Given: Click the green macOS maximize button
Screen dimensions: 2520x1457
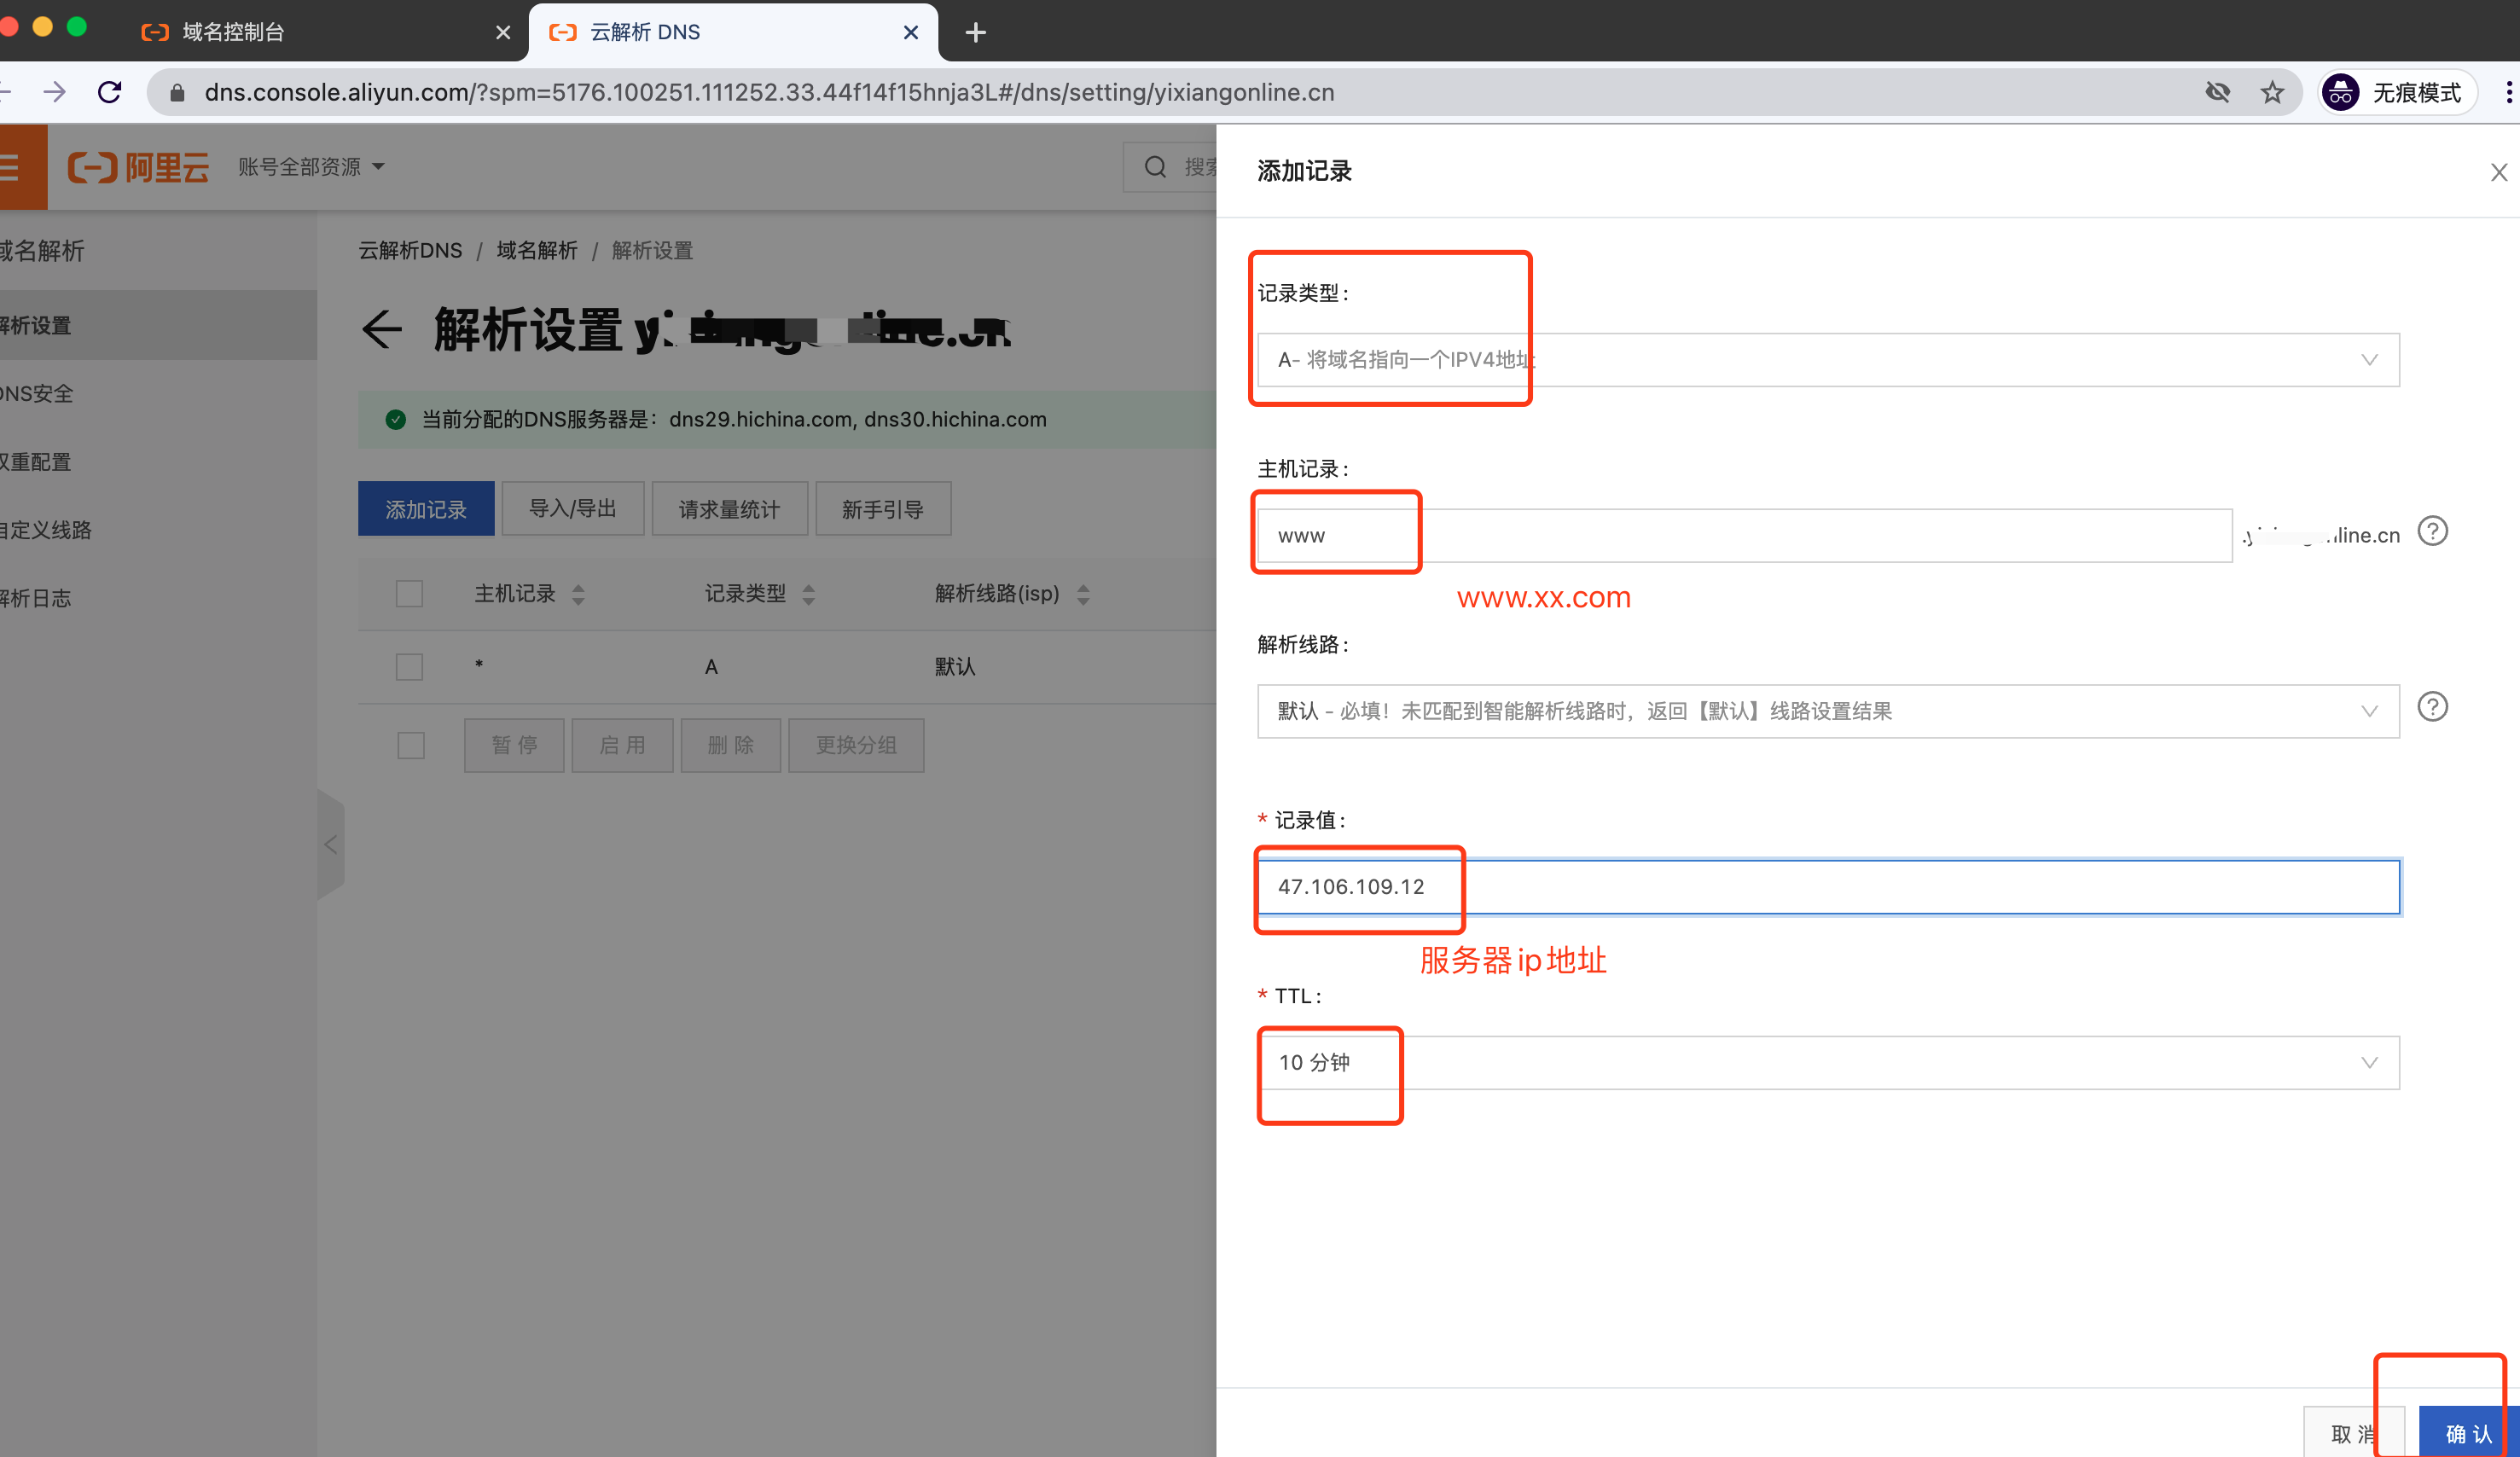Looking at the screenshot, I should (x=76, y=27).
